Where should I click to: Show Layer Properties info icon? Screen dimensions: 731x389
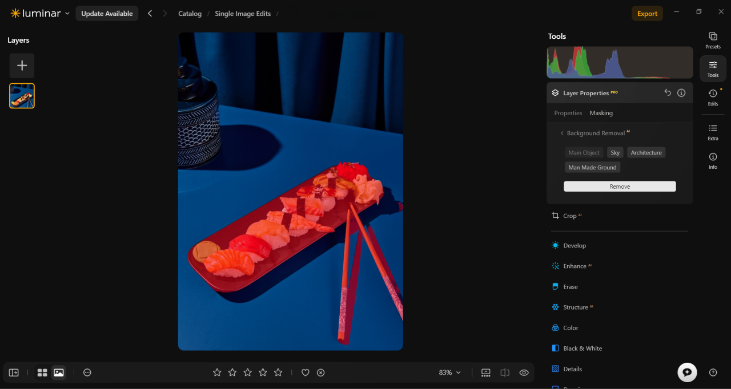(681, 92)
